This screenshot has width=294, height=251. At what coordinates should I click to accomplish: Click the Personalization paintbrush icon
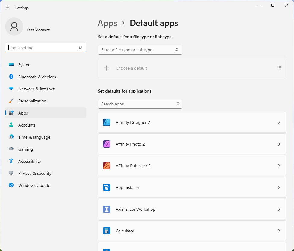point(11,101)
